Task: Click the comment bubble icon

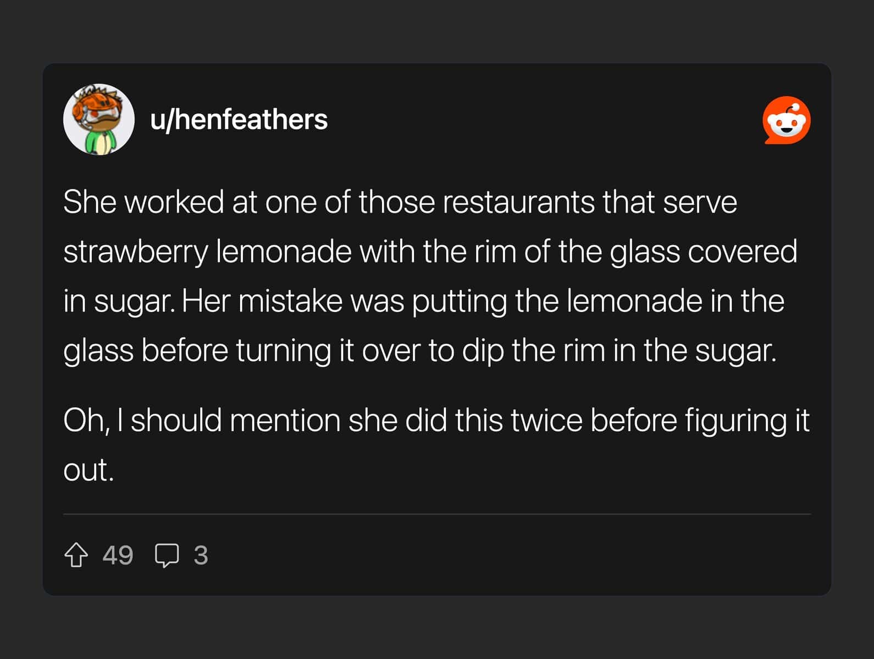Action: tap(167, 555)
